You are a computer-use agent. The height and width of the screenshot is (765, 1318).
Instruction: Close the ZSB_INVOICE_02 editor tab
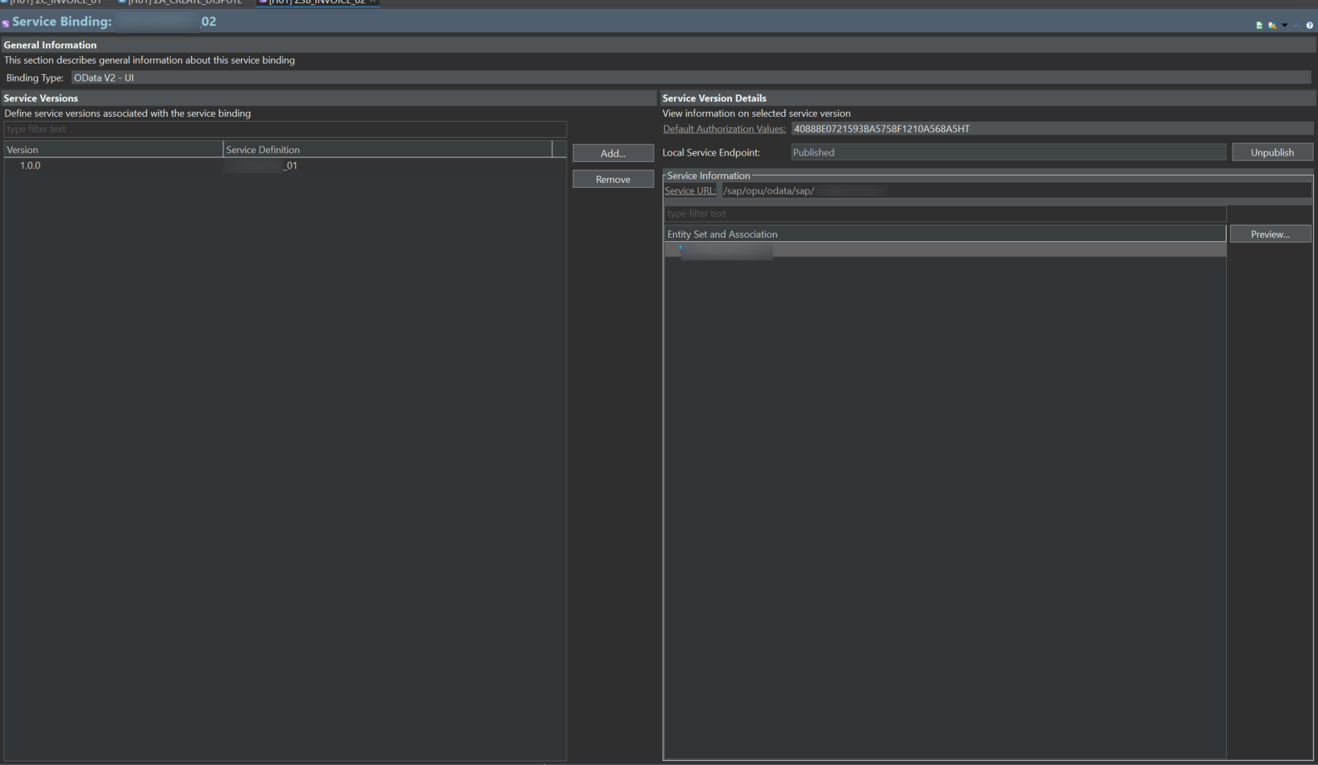(x=373, y=2)
